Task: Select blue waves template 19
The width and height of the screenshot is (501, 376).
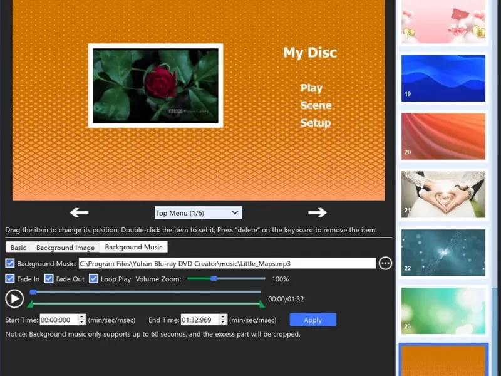Action: click(x=443, y=78)
